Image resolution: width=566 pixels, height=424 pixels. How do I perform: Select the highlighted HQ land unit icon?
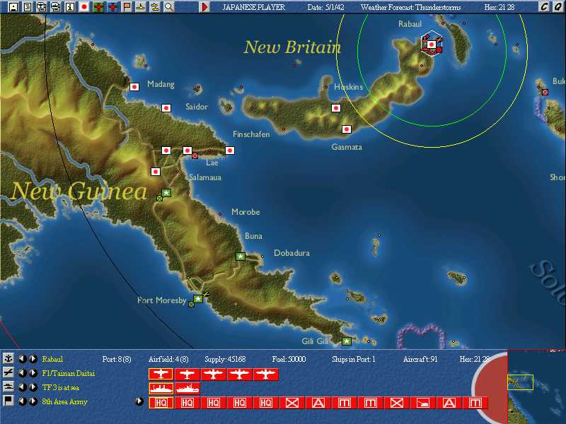[161, 402]
